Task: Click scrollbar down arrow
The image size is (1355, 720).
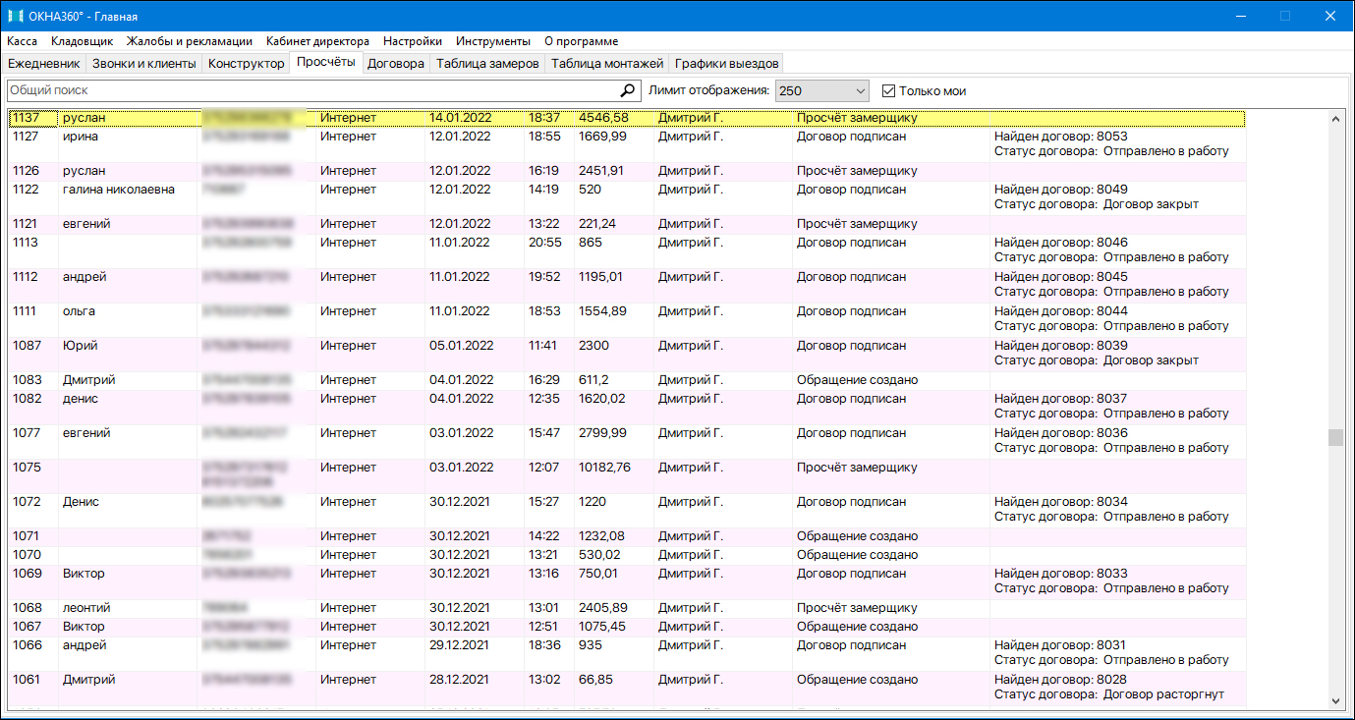Action: tap(1335, 700)
